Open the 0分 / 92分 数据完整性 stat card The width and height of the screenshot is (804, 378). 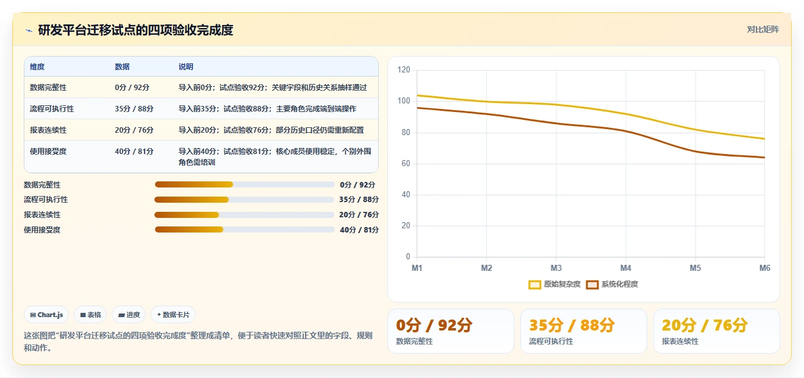(x=451, y=331)
